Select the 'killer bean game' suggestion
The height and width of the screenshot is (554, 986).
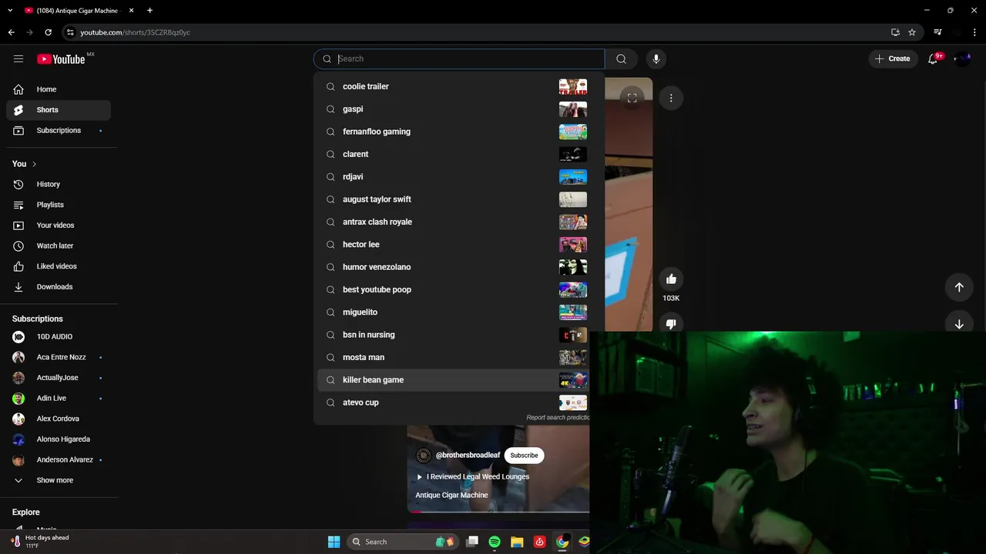pos(451,380)
